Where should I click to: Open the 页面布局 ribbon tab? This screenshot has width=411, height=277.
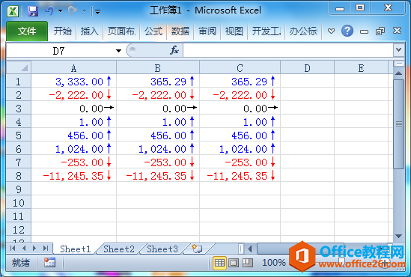pyautogui.click(x=121, y=31)
